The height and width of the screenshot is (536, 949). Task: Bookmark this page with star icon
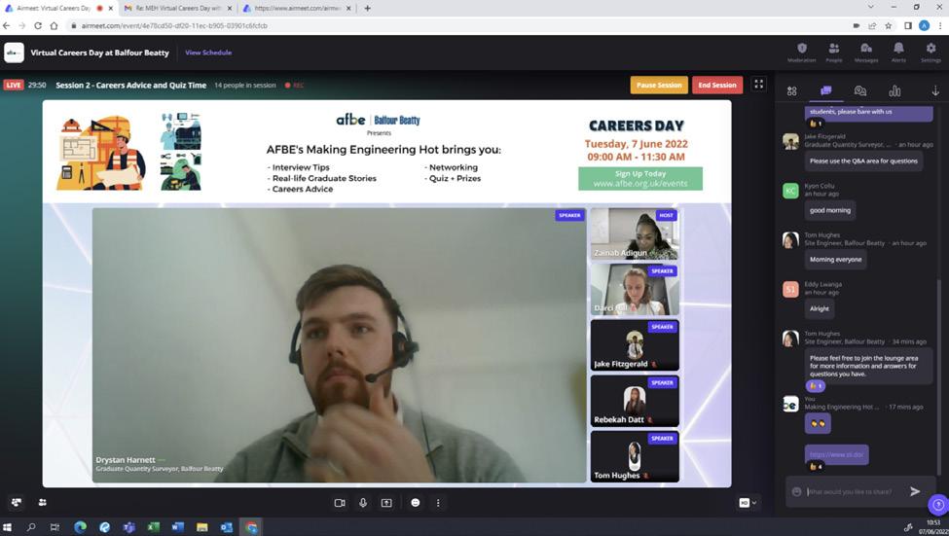(x=888, y=26)
